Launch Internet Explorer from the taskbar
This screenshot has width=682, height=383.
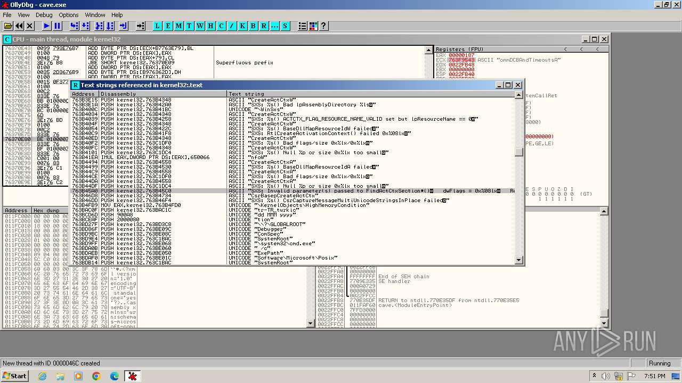pyautogui.click(x=42, y=376)
